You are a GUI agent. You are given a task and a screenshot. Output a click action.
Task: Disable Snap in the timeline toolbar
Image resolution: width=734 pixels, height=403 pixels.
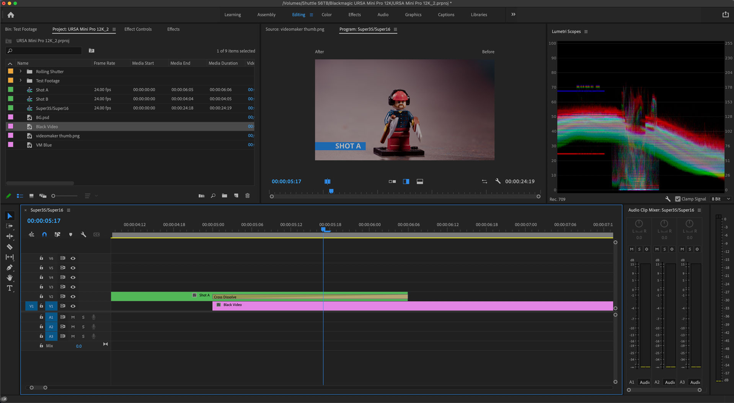44,234
